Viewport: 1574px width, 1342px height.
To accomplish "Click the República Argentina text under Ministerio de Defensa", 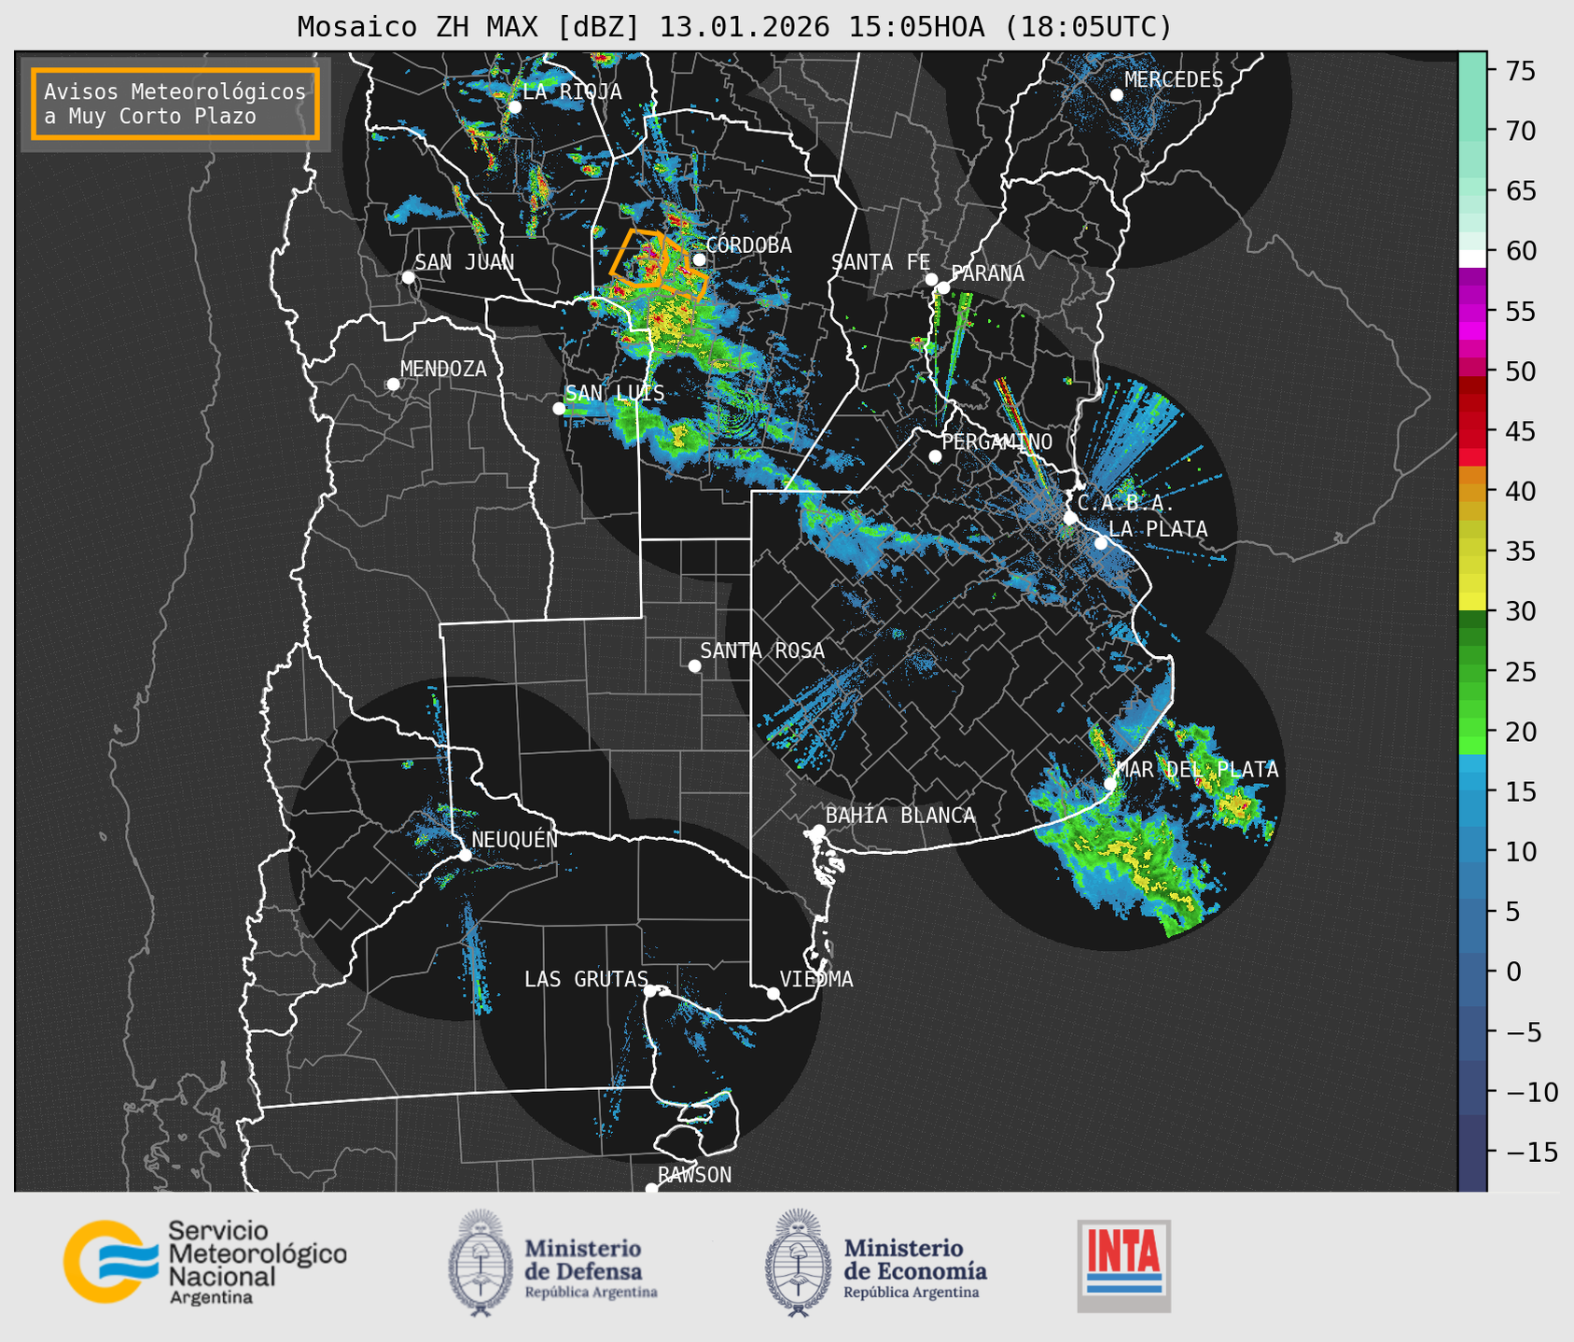I will [x=591, y=1293].
